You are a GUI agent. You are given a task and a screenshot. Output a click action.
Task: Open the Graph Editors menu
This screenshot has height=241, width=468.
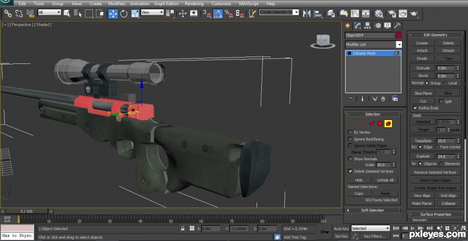[166, 4]
